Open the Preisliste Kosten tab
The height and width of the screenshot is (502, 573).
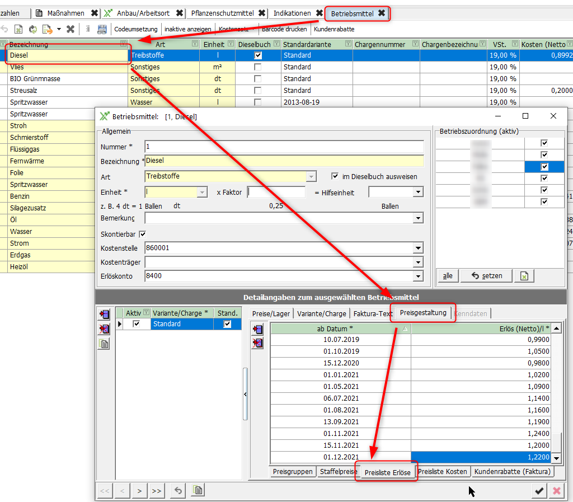coord(442,472)
